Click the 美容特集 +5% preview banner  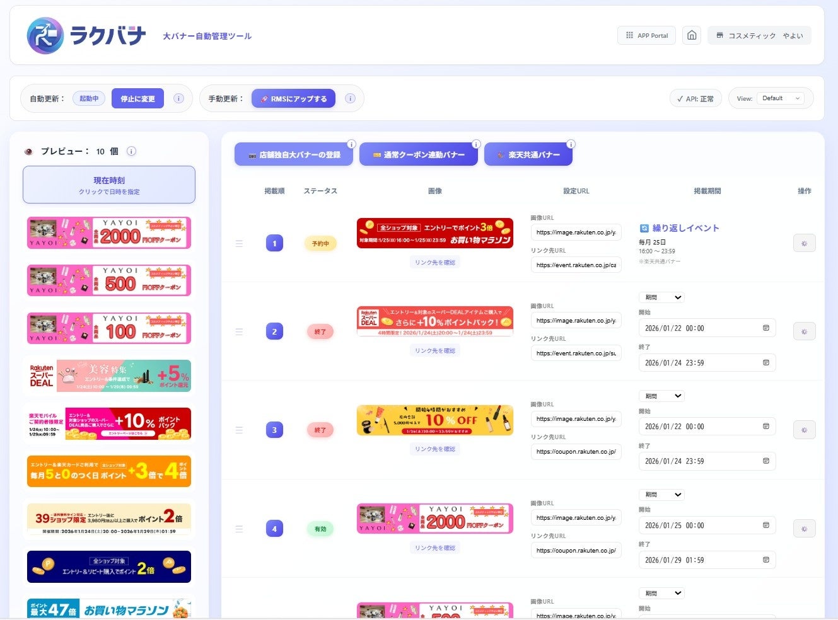[x=109, y=376]
